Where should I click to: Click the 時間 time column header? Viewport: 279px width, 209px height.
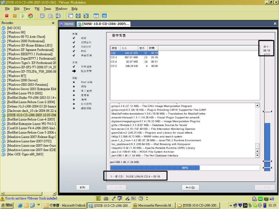coord(153,48)
